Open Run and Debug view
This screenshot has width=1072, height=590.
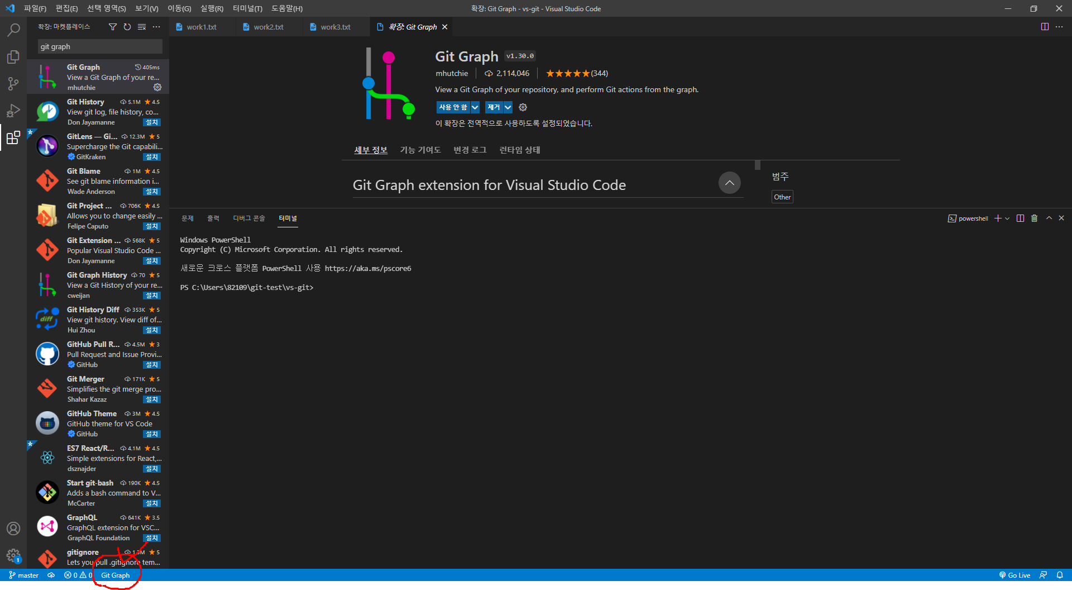(13, 111)
